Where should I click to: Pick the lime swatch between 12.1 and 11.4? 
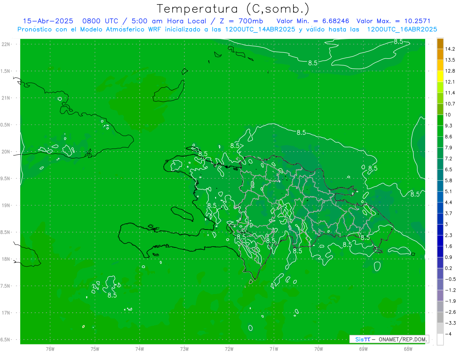pos(440,87)
